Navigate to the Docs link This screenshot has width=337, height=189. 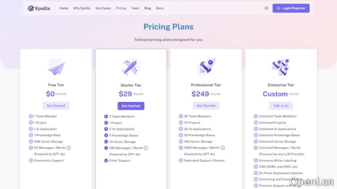pyautogui.click(x=160, y=8)
